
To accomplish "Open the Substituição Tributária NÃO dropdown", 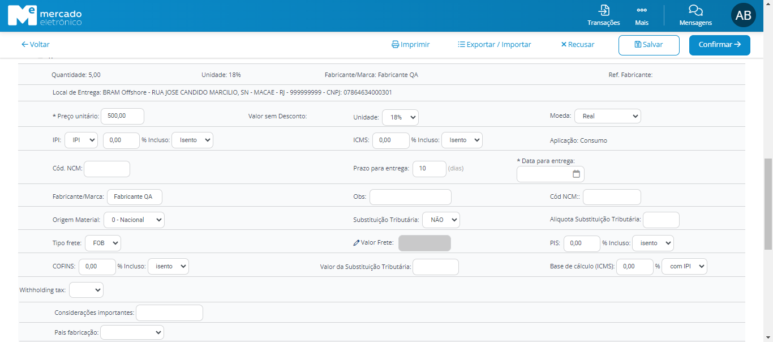I will tap(440, 220).
